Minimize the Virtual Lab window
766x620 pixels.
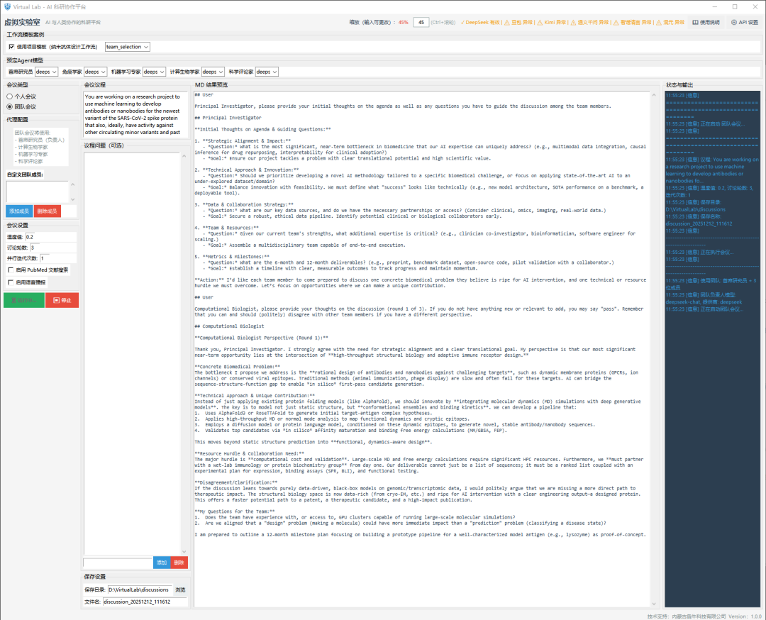tap(715, 7)
